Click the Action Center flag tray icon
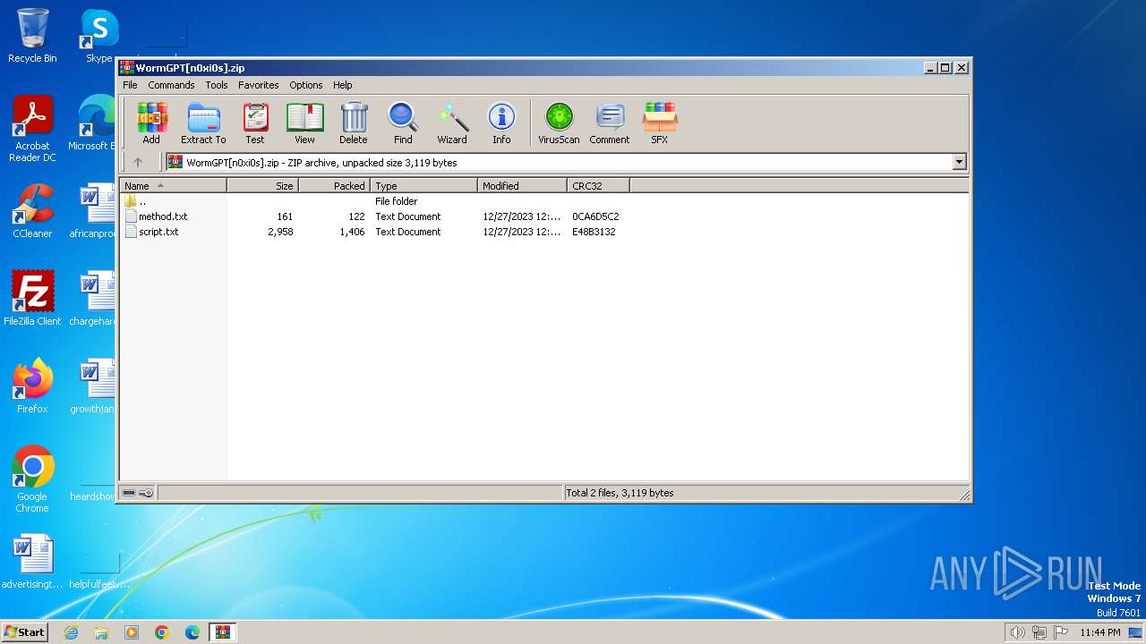1146x644 pixels. [1061, 632]
